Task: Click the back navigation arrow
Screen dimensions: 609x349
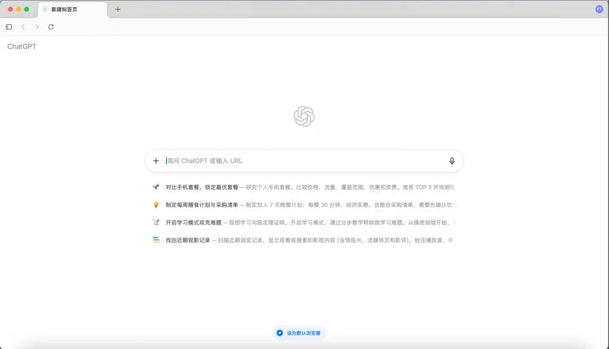Action: tap(23, 27)
